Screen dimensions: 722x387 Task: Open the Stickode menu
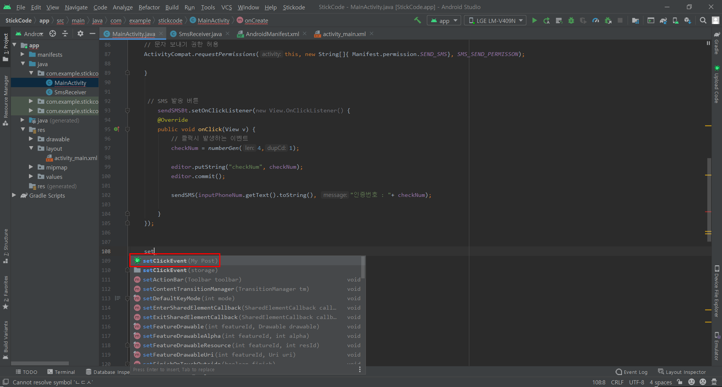294,7
